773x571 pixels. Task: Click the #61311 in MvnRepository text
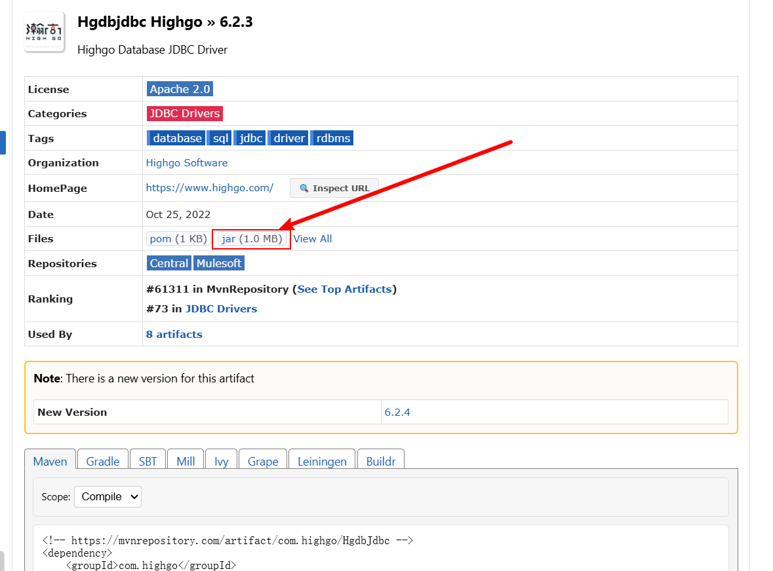coord(218,289)
